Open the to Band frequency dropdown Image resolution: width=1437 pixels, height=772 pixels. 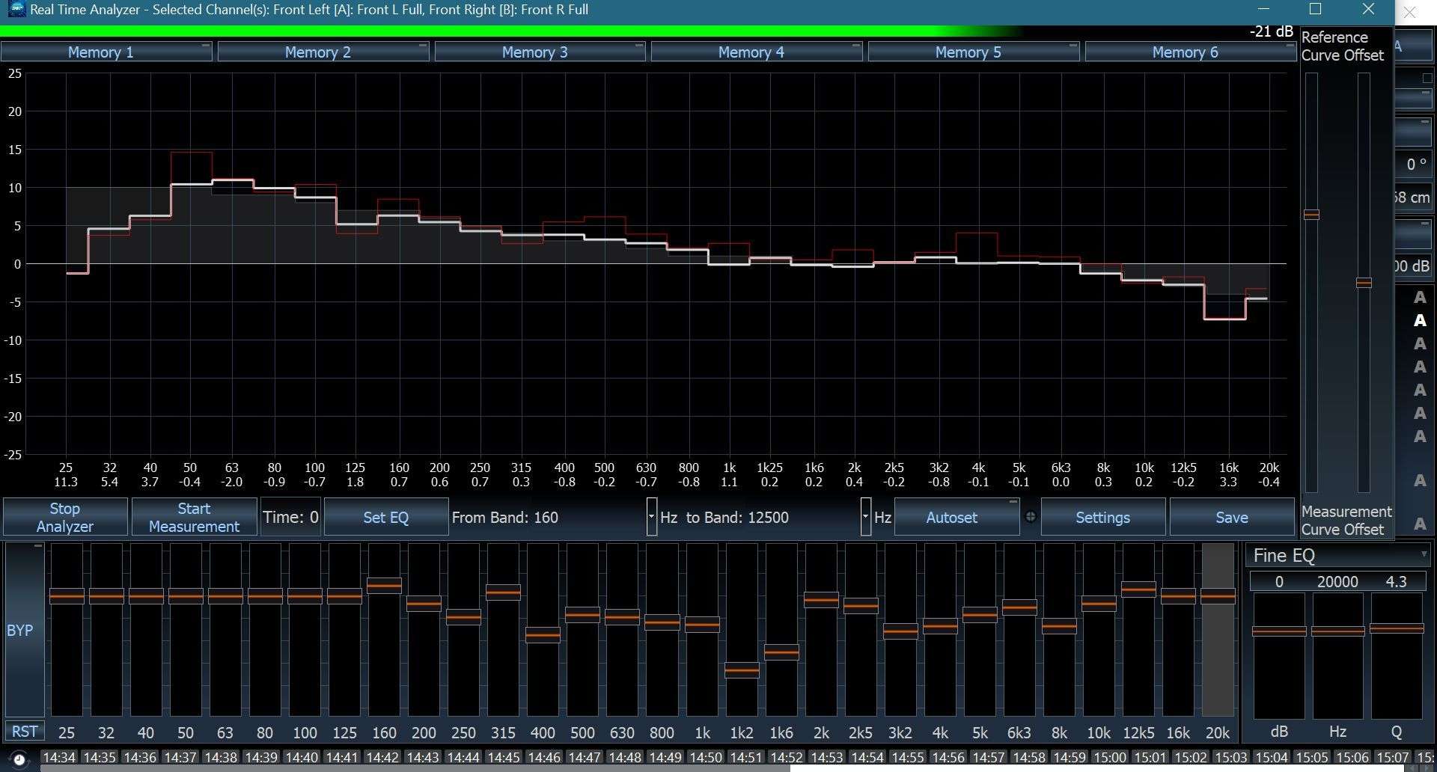(x=865, y=517)
